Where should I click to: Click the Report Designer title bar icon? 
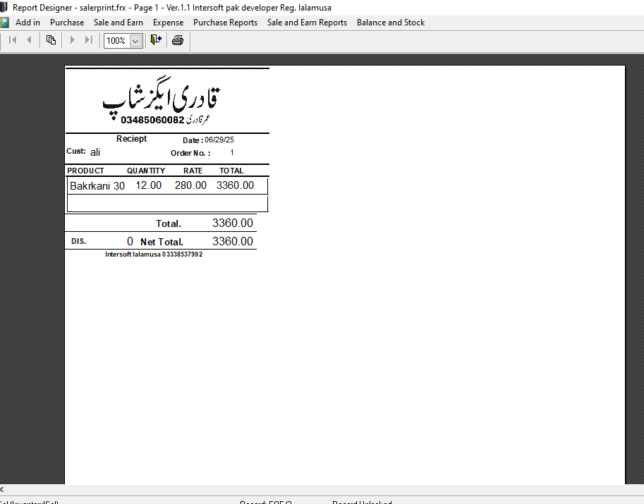(x=5, y=6)
